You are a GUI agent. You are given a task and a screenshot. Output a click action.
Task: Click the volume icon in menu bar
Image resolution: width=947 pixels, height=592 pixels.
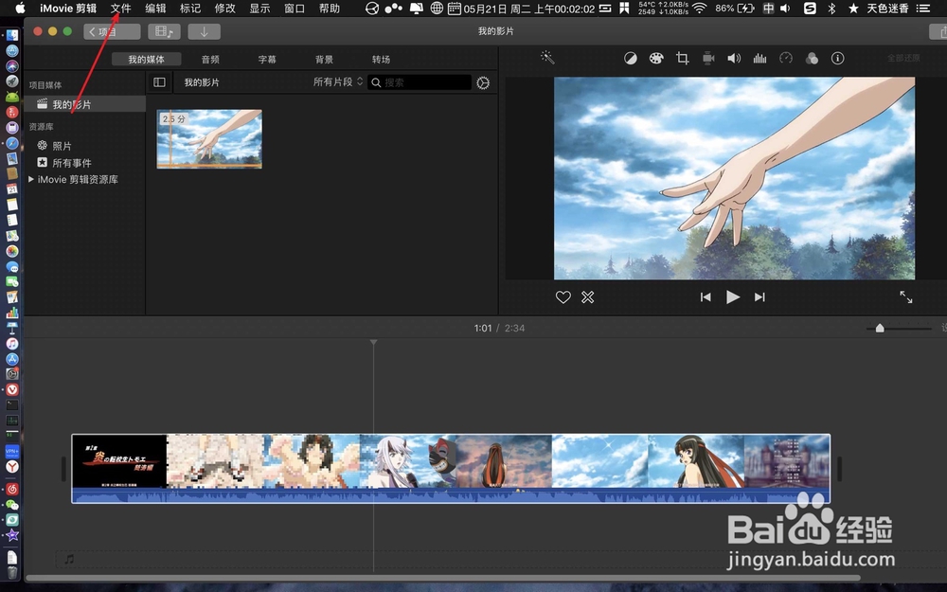pyautogui.click(x=785, y=9)
